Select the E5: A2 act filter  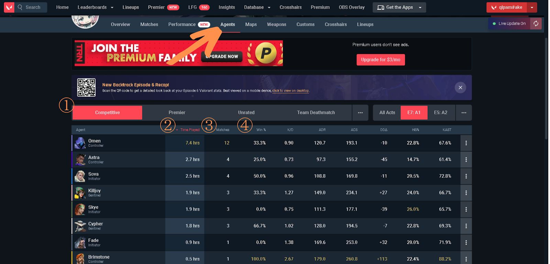click(441, 113)
